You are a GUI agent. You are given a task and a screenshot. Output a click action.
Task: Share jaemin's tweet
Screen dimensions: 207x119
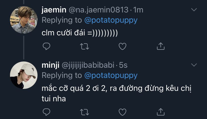tap(160, 46)
